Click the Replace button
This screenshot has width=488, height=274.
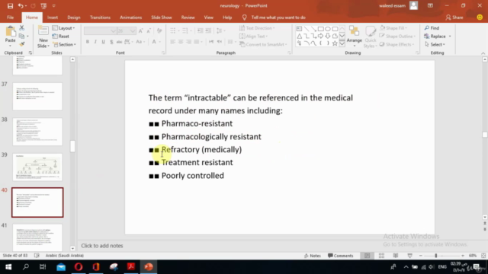(435, 37)
